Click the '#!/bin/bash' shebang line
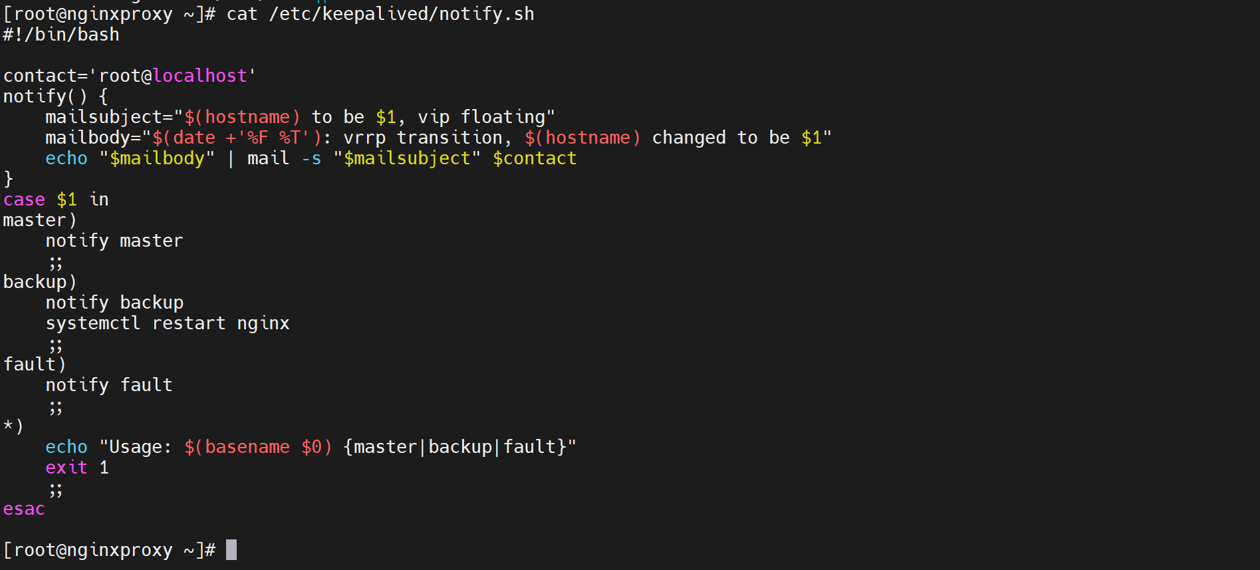 point(61,35)
